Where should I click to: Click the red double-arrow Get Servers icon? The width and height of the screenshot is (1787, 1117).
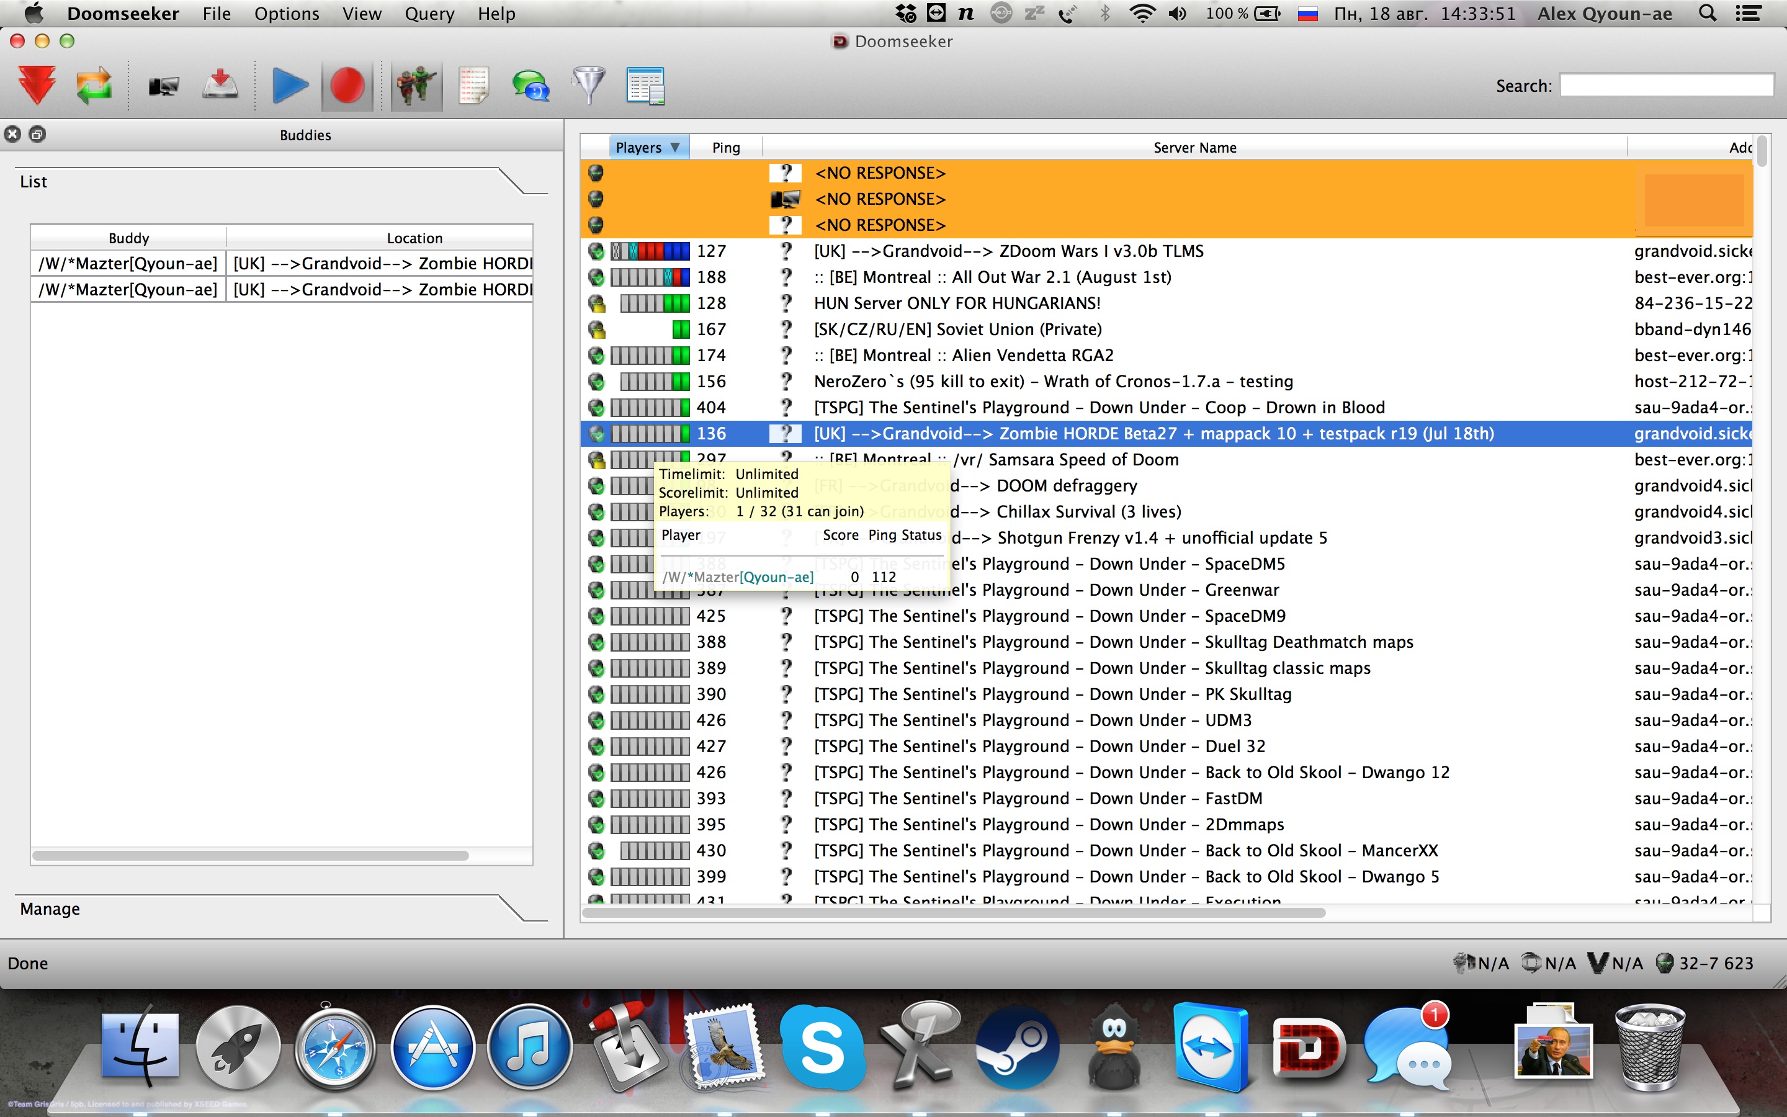click(x=37, y=86)
